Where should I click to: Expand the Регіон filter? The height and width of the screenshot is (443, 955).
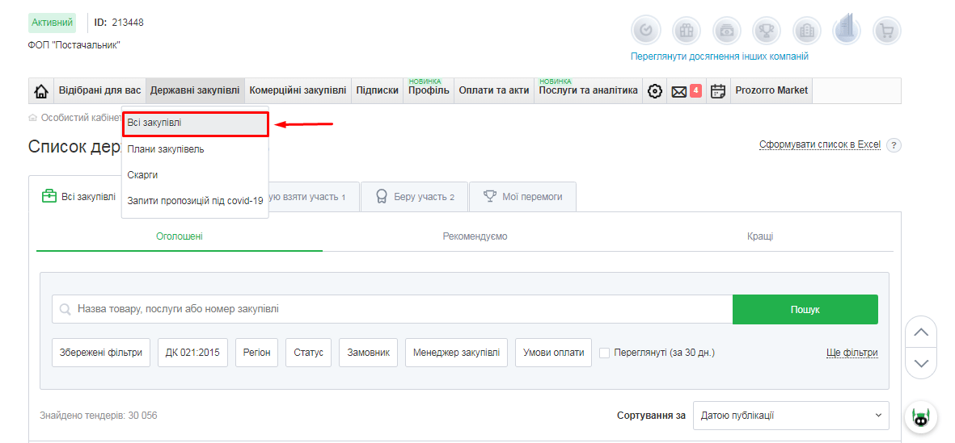(257, 353)
